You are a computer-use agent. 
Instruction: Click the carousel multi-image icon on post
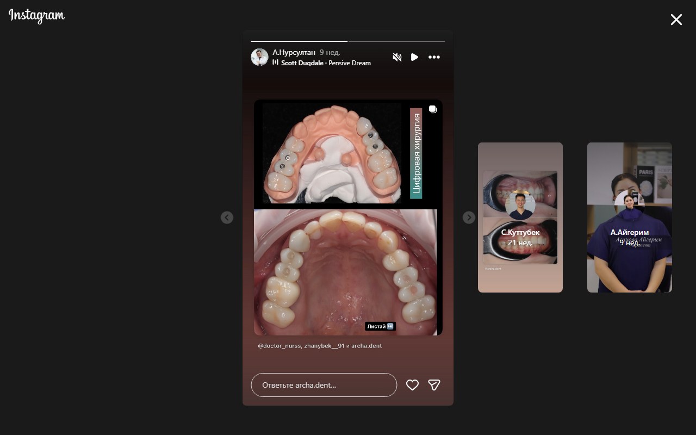(433, 109)
